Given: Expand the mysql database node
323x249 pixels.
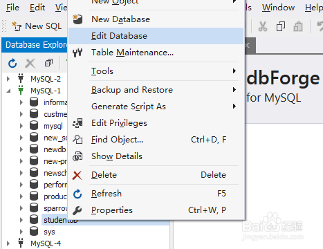Looking at the screenshot, I should click(21, 126).
